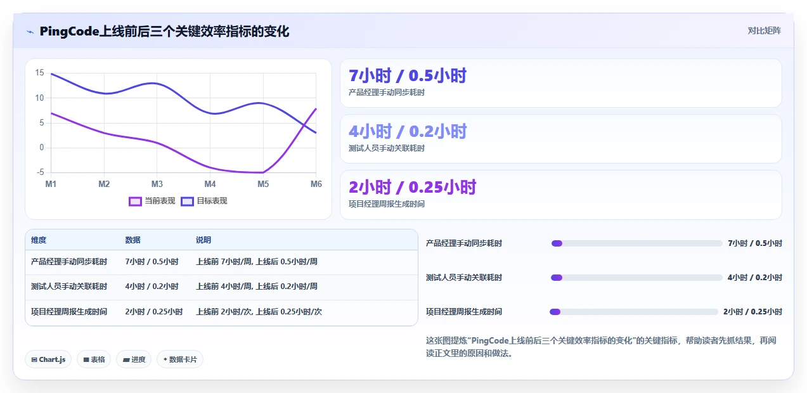Toggle the 目标表现 legend swatch

[187, 201]
